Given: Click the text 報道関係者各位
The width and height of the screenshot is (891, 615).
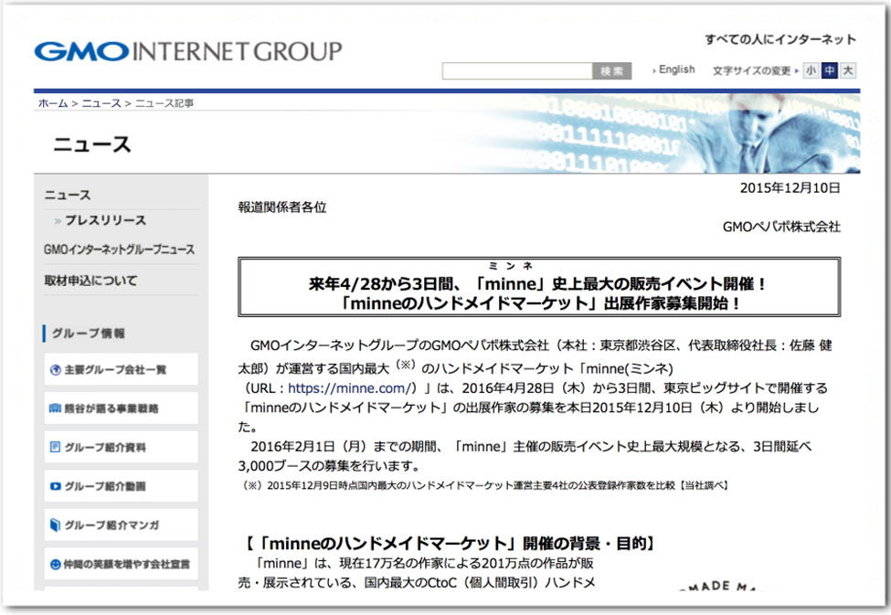Looking at the screenshot, I should (282, 207).
